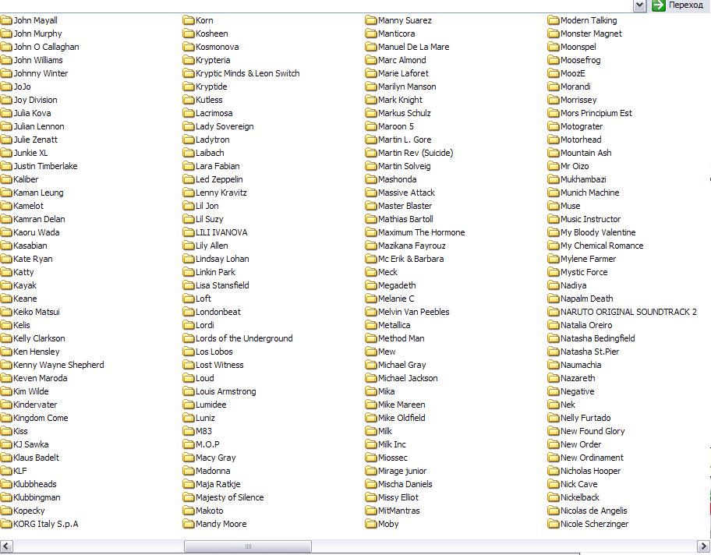Image resolution: width=711 pixels, height=555 pixels.
Task: Click the horizontal scrollbar left arrow
Action: coord(6,546)
